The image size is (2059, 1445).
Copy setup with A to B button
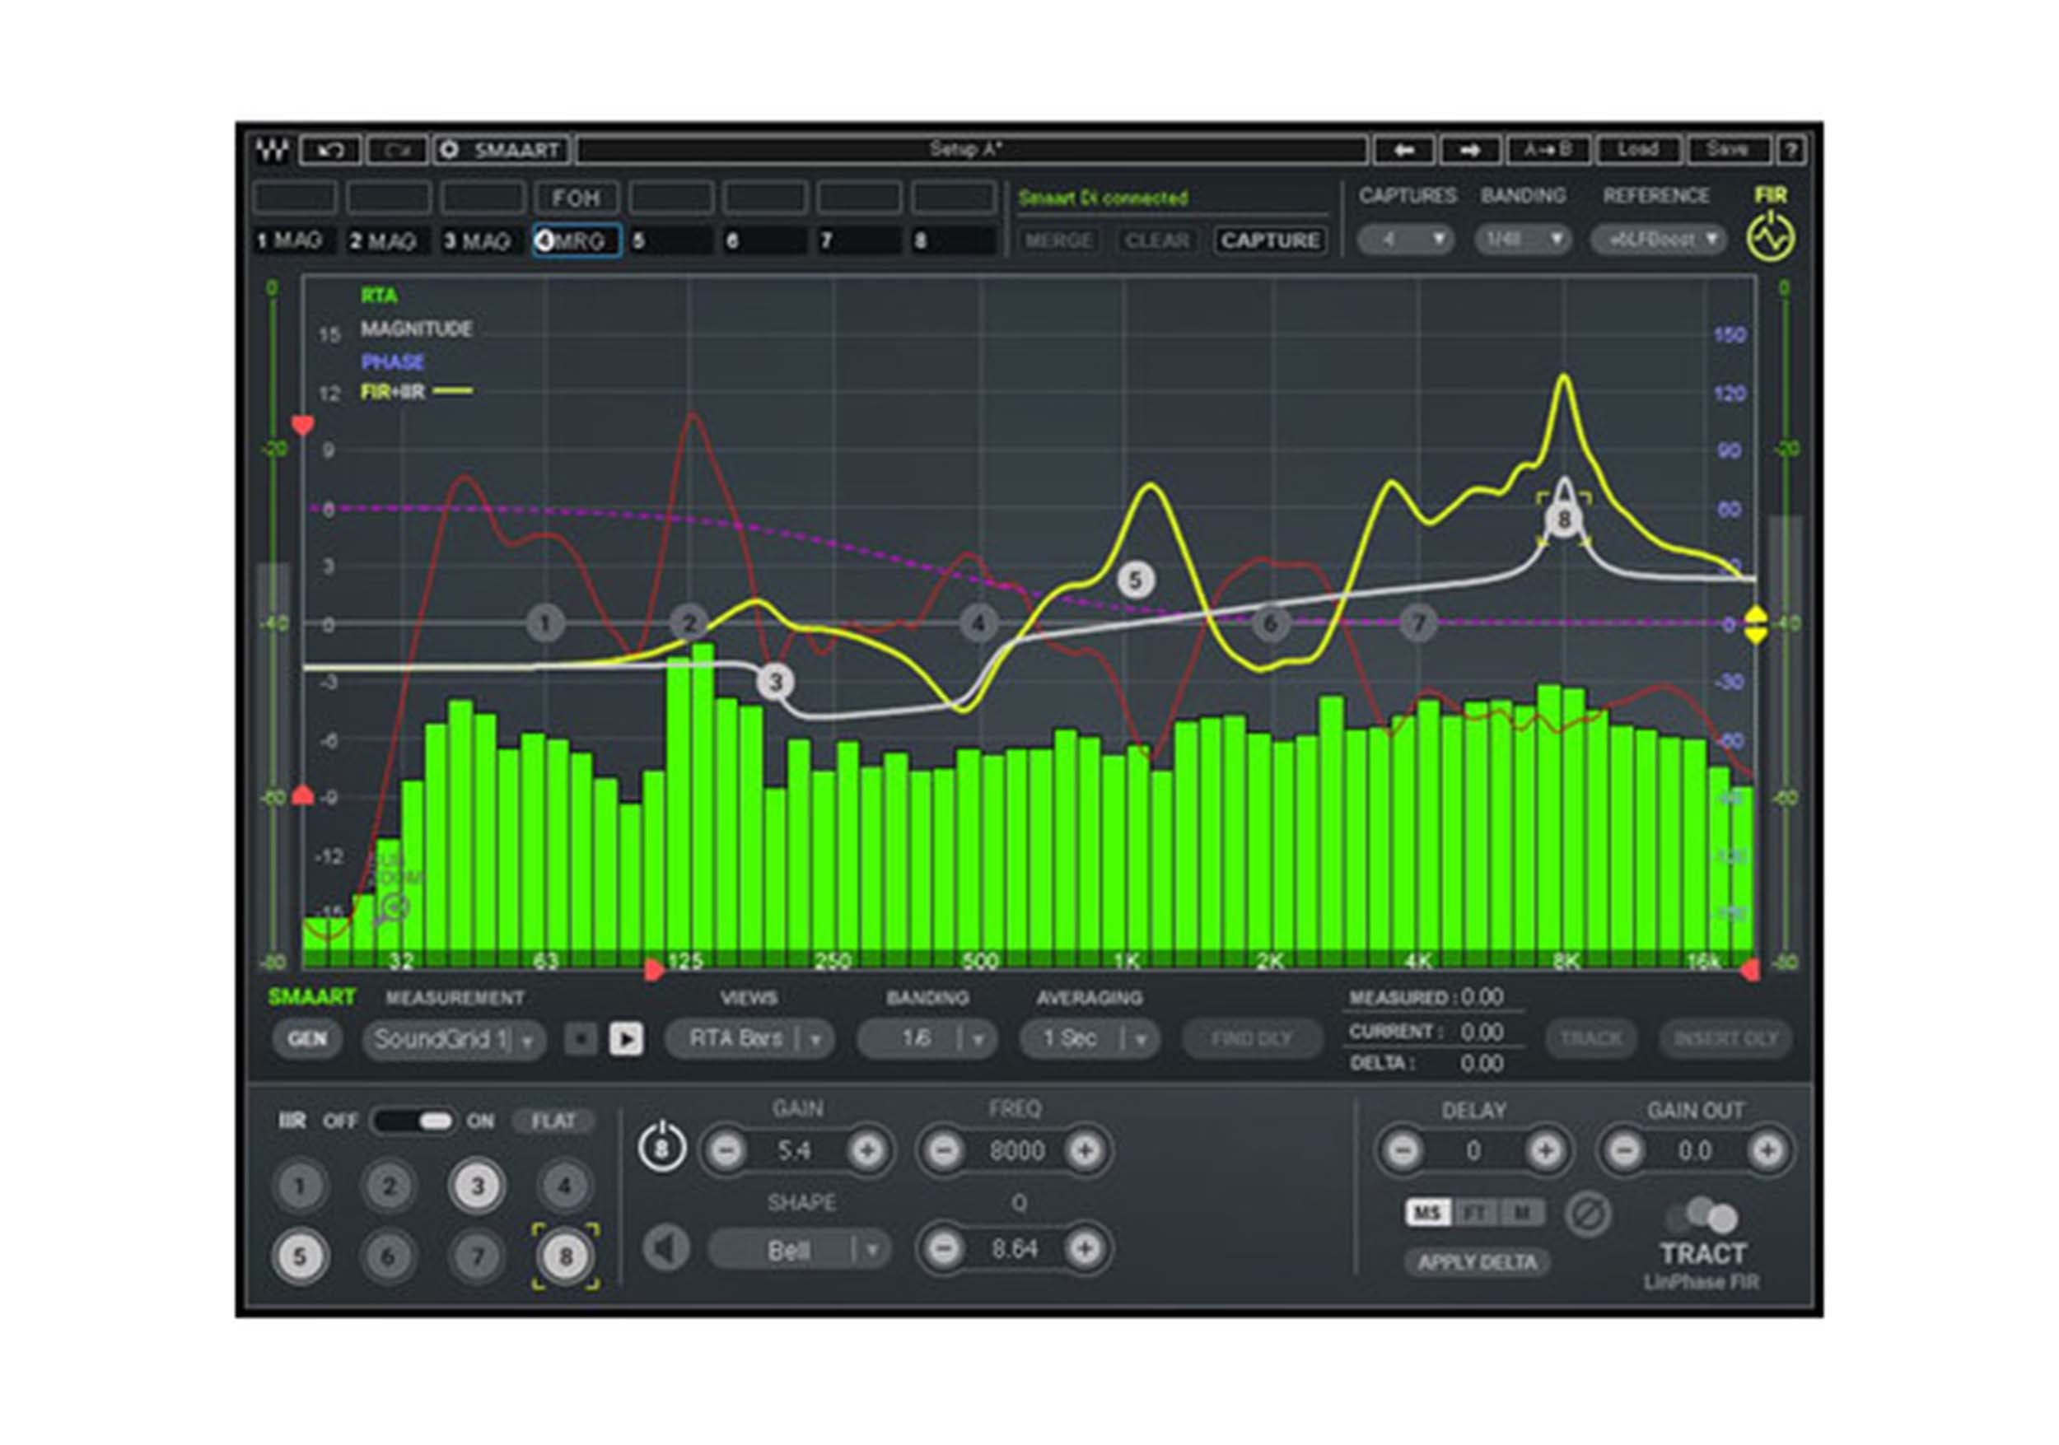1548,150
